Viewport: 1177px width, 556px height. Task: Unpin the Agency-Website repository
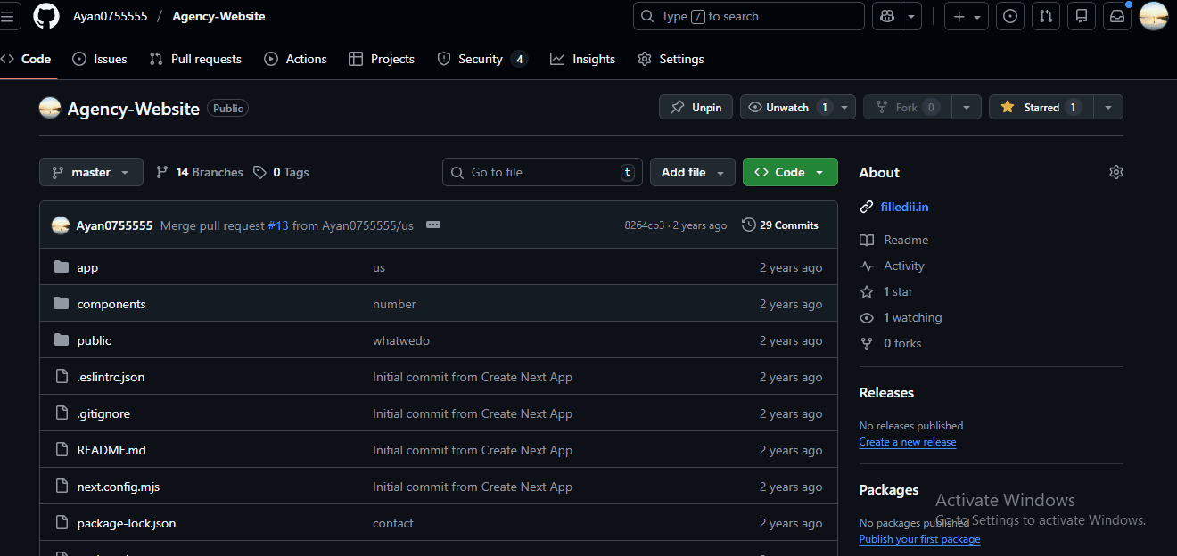(695, 107)
